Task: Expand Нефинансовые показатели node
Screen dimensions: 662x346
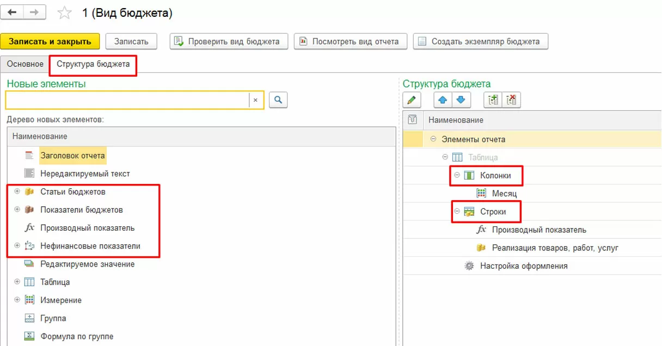Action: (x=17, y=246)
